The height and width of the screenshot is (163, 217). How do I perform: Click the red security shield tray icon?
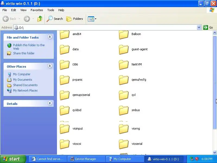tap(197, 159)
